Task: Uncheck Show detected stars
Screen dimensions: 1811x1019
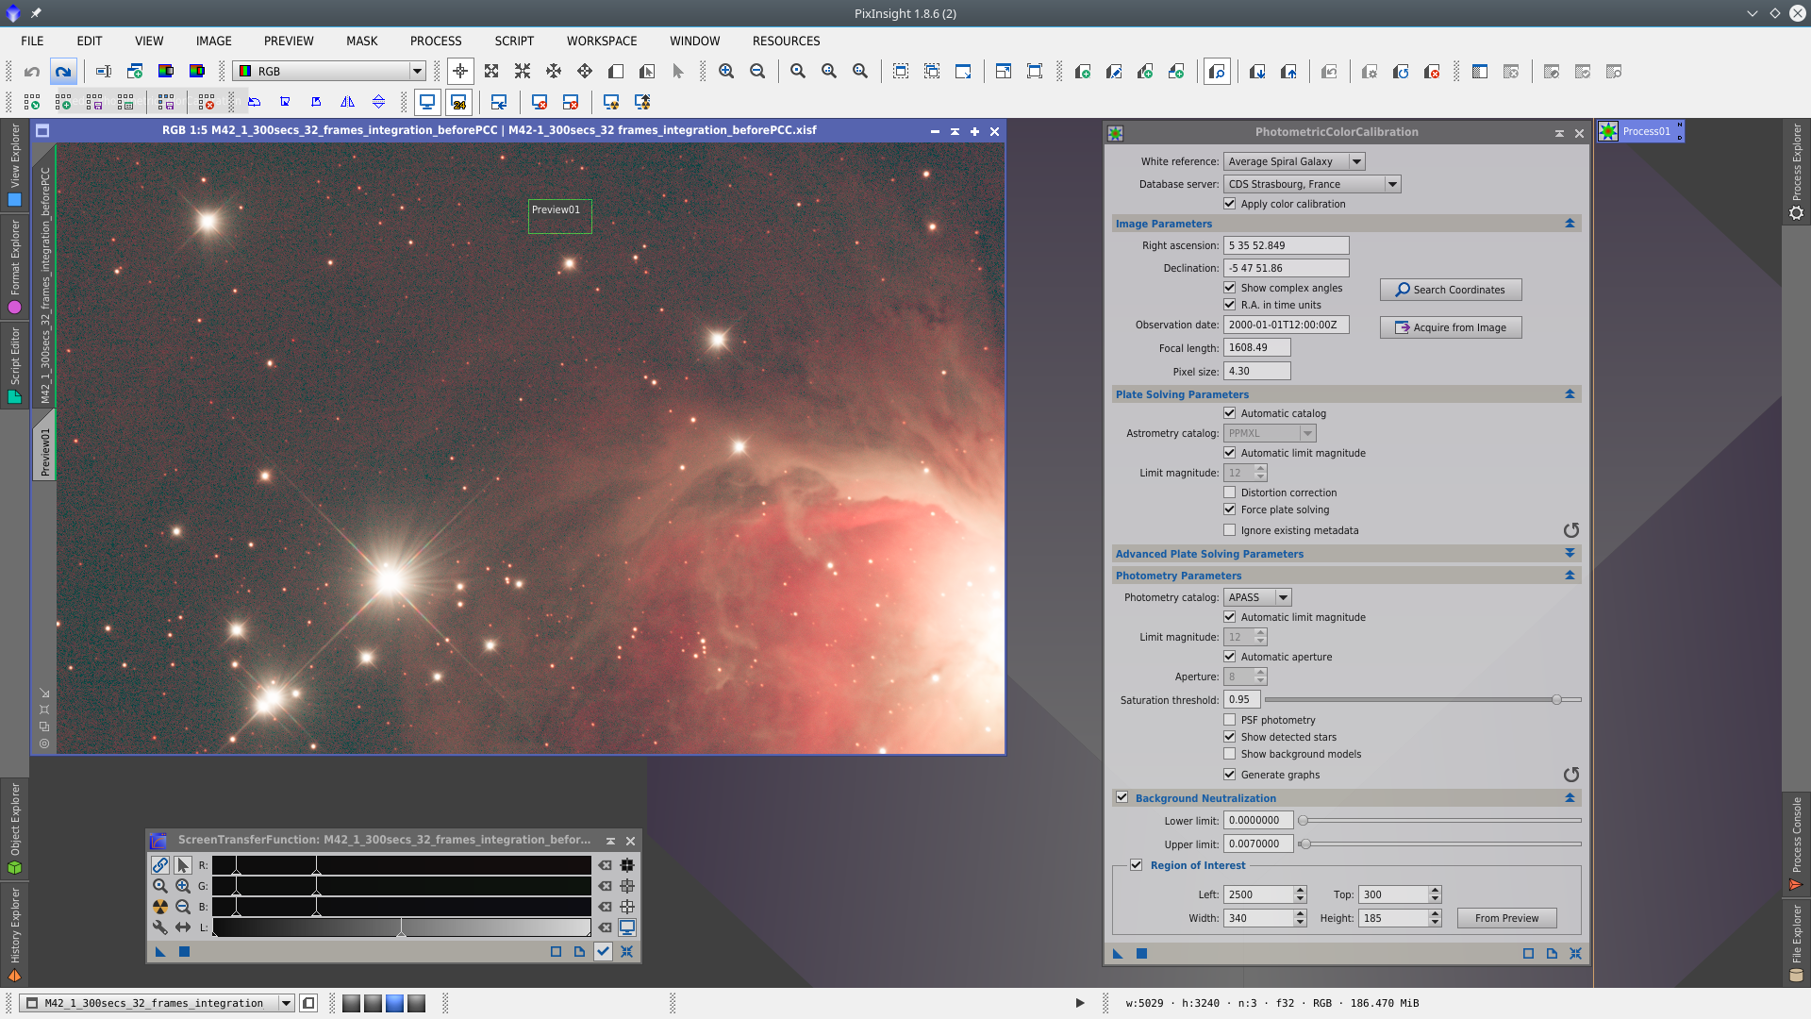Action: pyautogui.click(x=1230, y=737)
